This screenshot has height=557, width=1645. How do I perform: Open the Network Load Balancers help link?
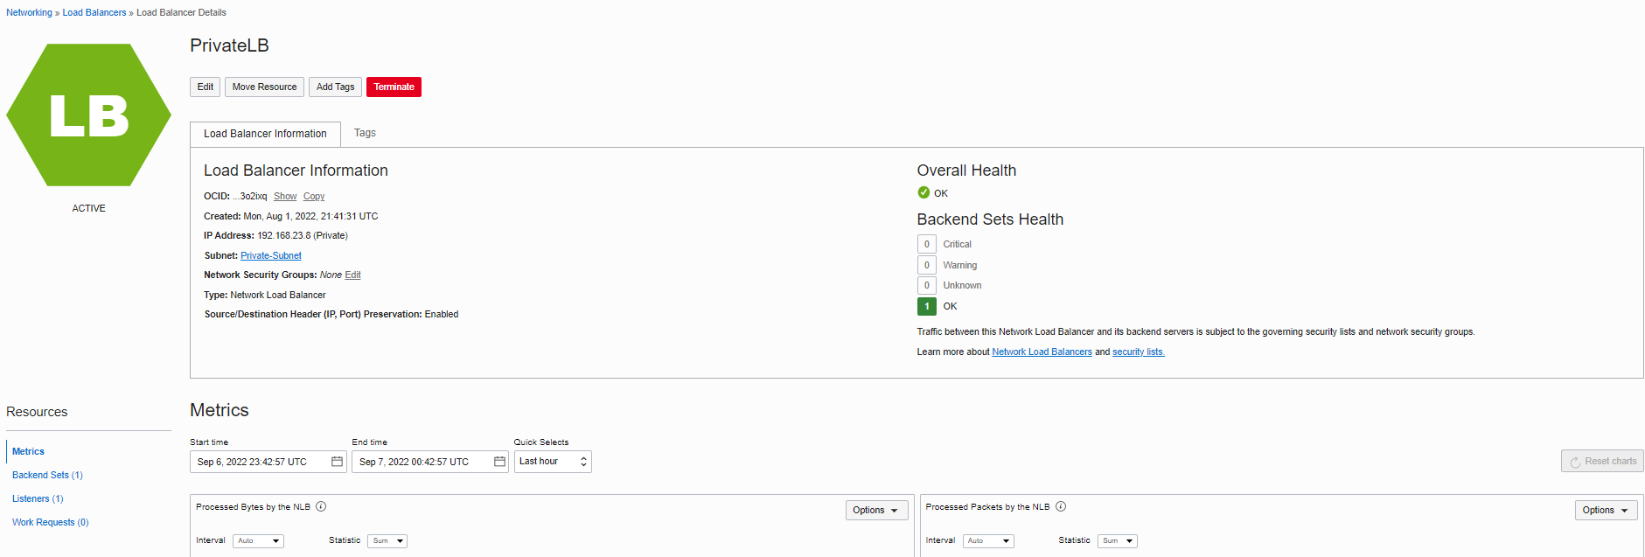(x=1042, y=352)
